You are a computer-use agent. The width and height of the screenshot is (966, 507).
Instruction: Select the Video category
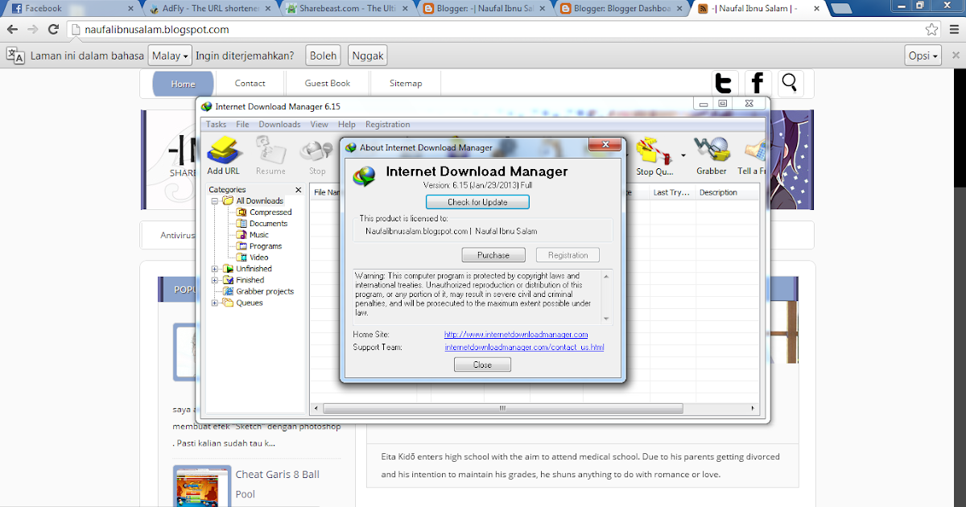coord(253,258)
